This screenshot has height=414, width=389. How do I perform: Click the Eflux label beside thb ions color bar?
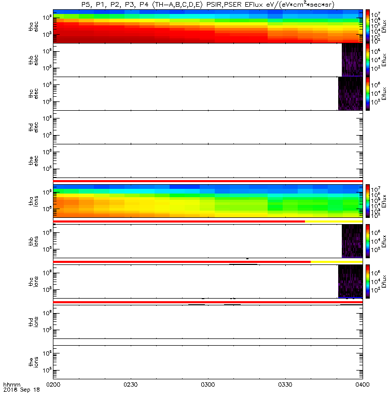(x=384, y=241)
